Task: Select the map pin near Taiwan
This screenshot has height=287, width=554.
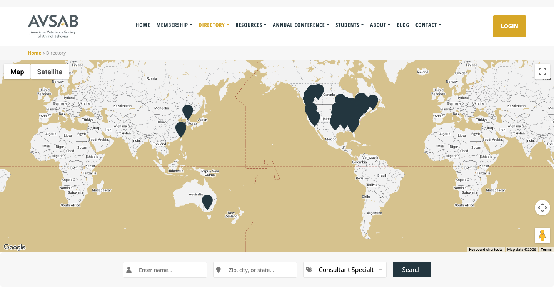Action: [181, 130]
